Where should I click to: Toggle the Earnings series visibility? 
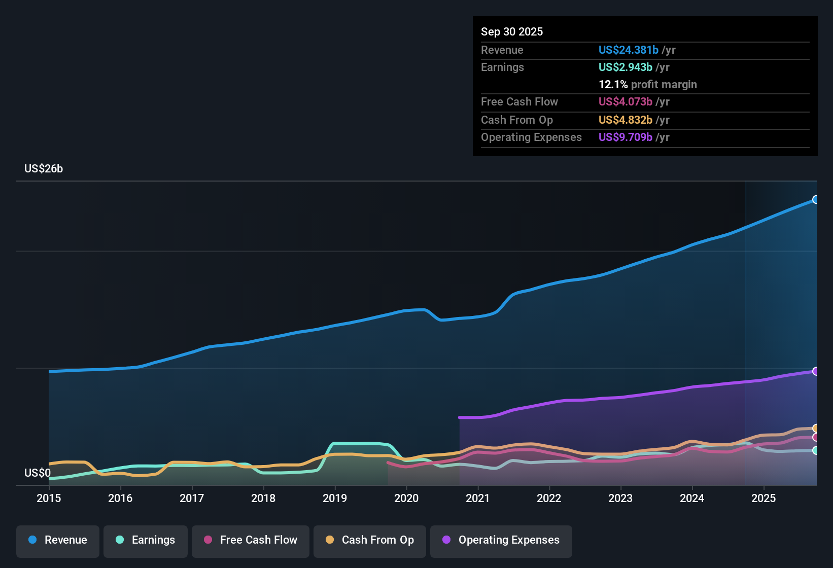pos(146,540)
